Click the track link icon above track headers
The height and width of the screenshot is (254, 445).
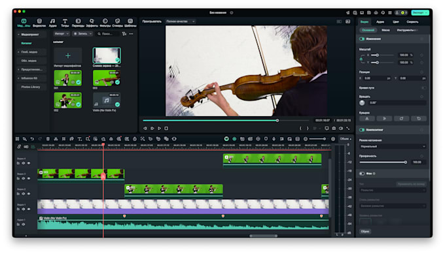(19, 146)
